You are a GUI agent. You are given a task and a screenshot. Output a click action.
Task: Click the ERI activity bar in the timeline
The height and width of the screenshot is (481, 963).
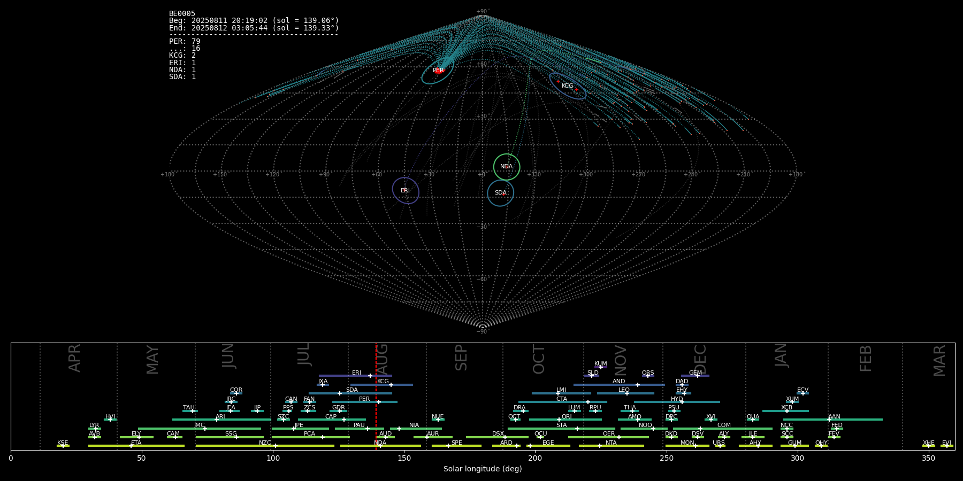[355, 376]
